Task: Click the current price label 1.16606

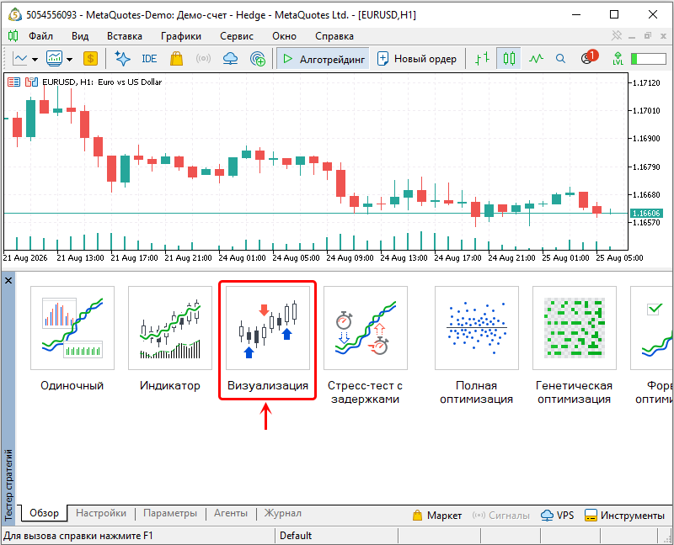Action: click(646, 214)
